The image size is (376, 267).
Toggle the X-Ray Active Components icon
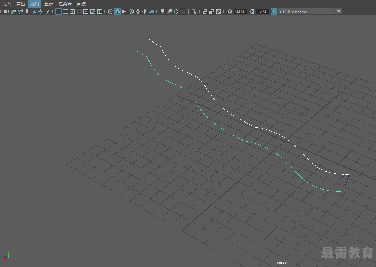click(212, 12)
